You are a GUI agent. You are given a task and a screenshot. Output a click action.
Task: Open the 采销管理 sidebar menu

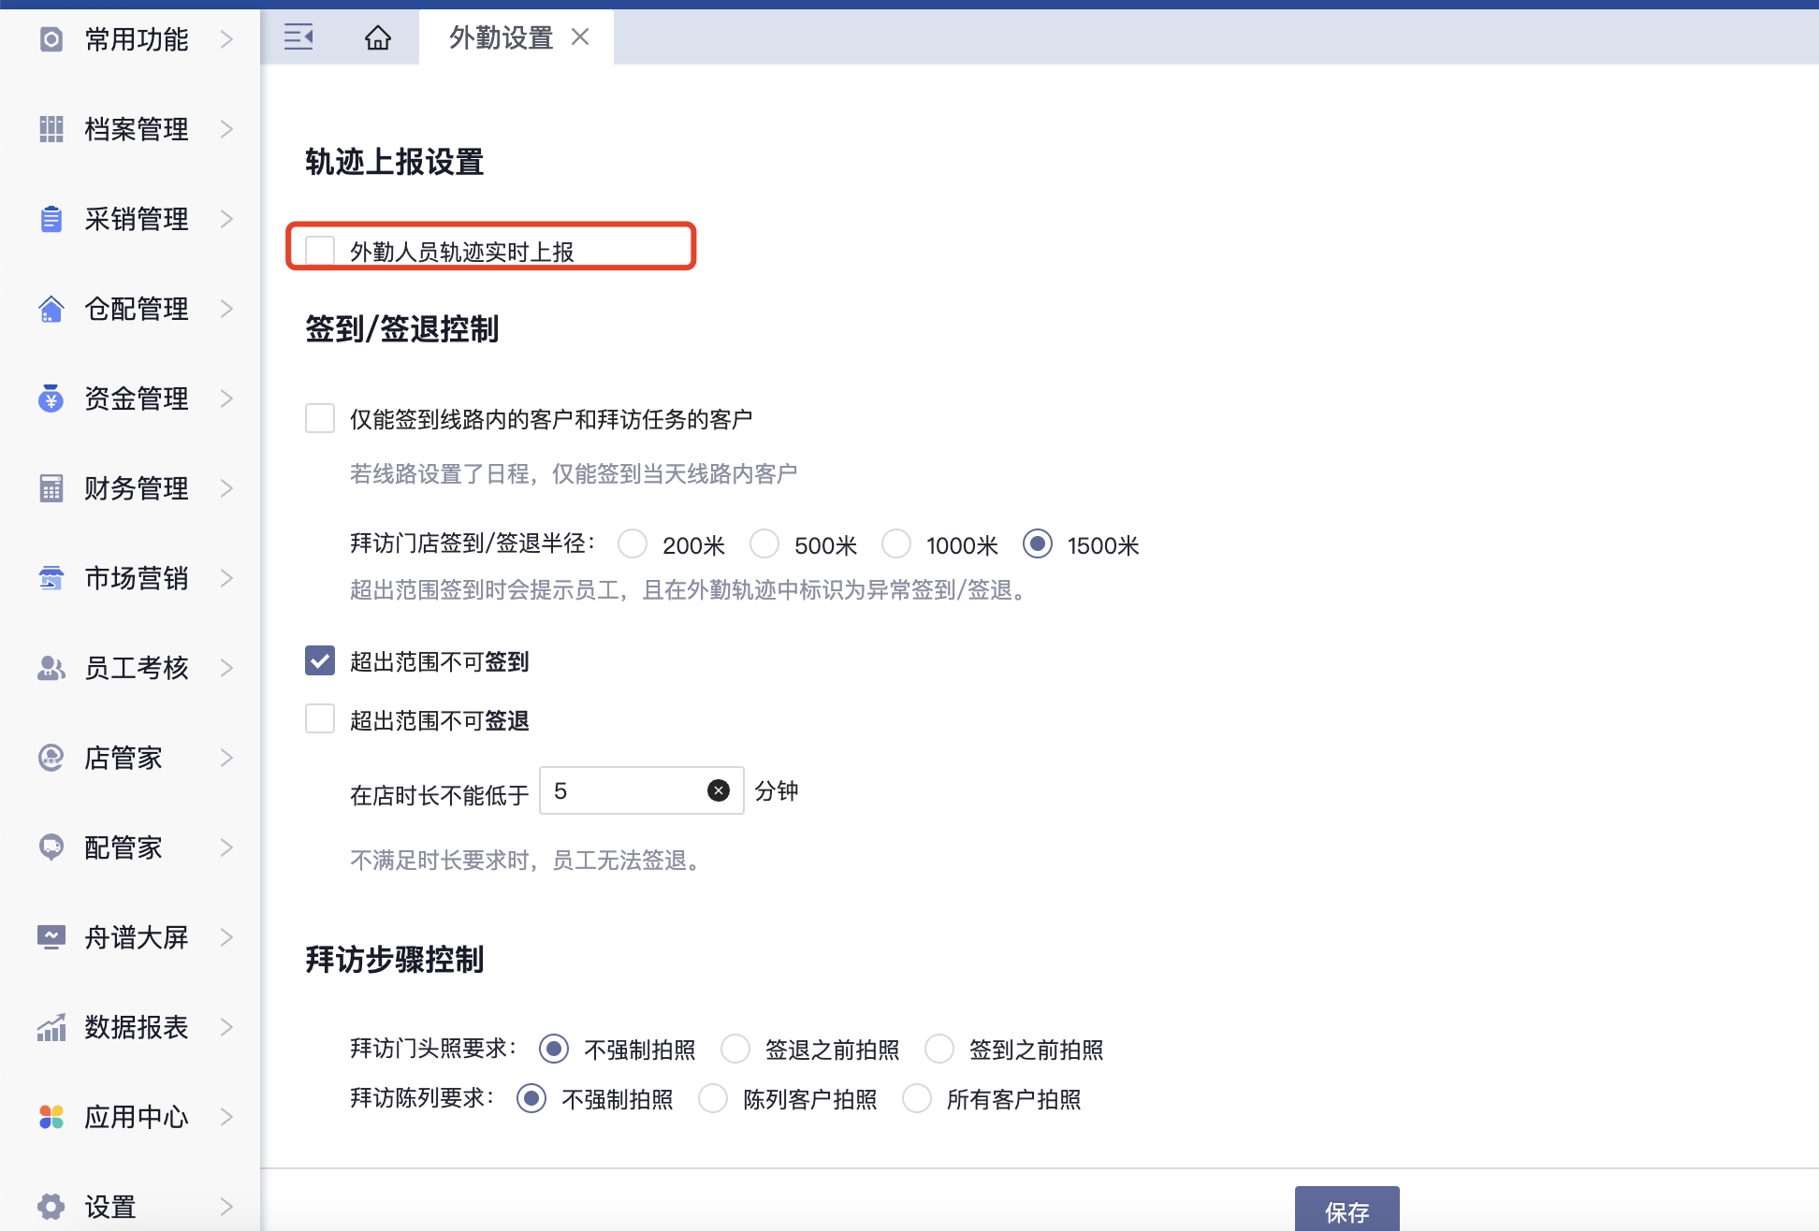click(x=136, y=219)
